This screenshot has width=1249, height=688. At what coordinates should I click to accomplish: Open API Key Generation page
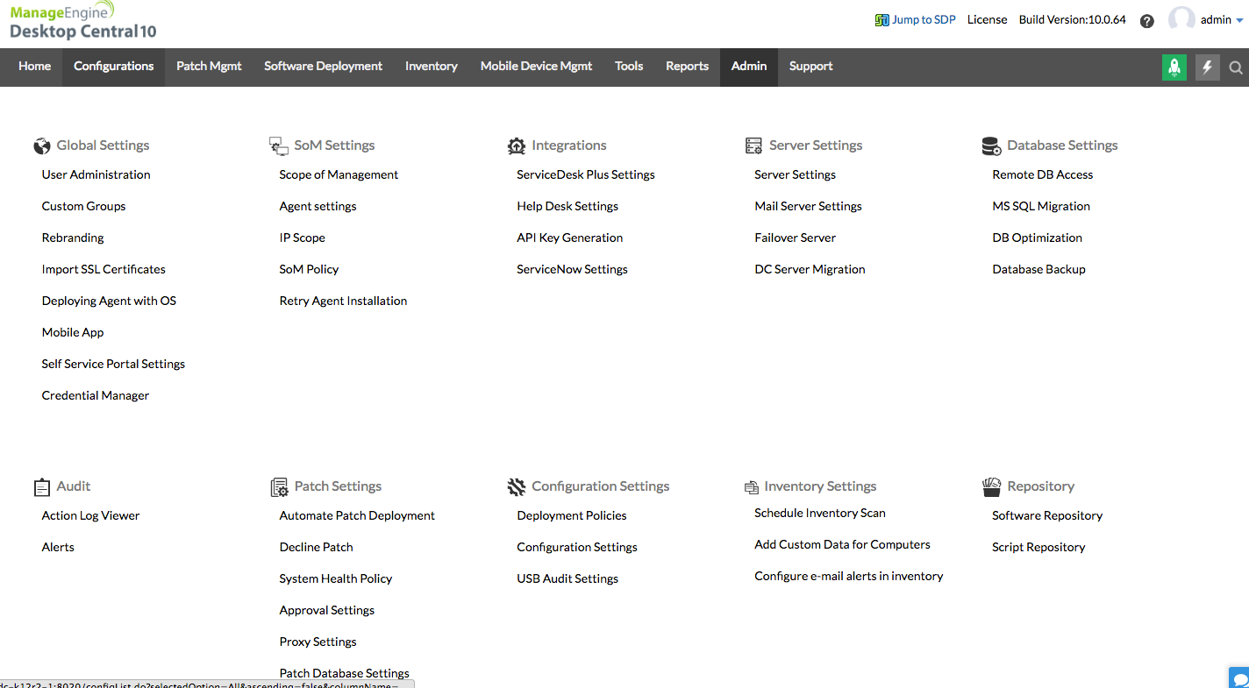coord(569,238)
